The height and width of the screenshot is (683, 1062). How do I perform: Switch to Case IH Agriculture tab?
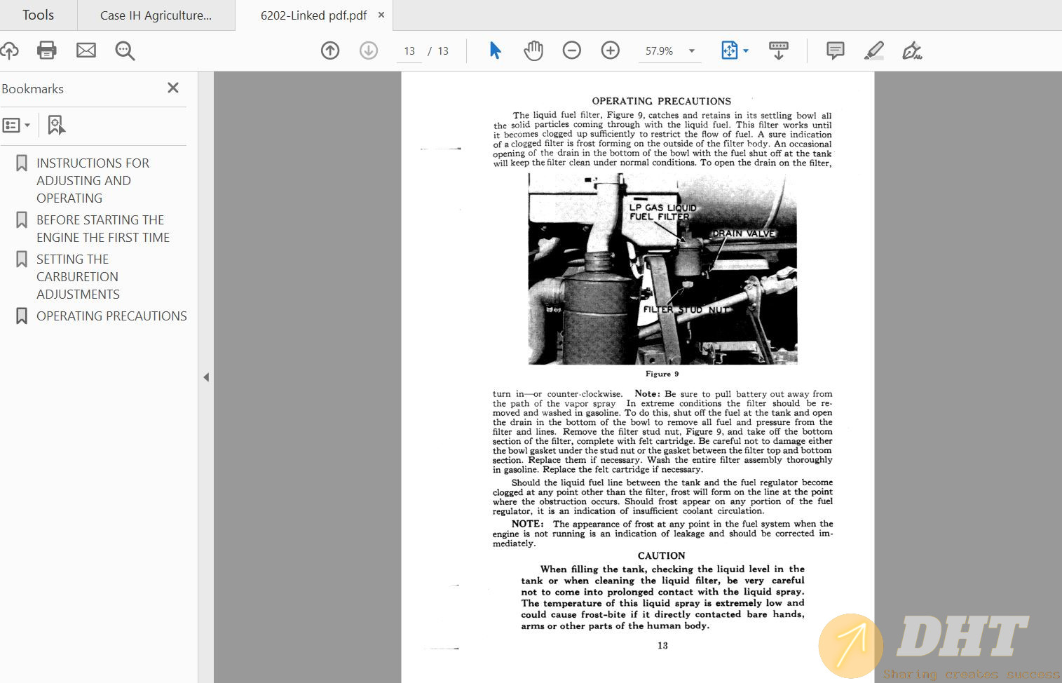pos(156,15)
